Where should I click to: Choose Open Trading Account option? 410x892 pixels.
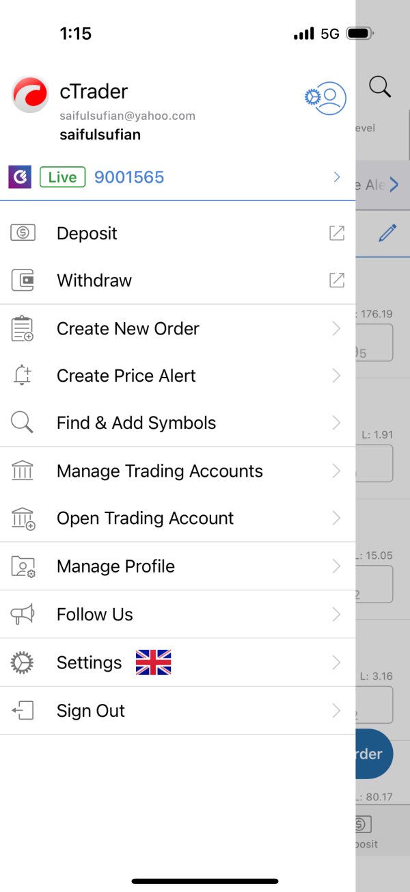point(178,519)
